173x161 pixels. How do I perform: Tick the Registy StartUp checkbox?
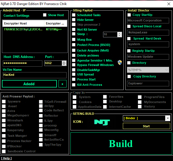point(129,51)
